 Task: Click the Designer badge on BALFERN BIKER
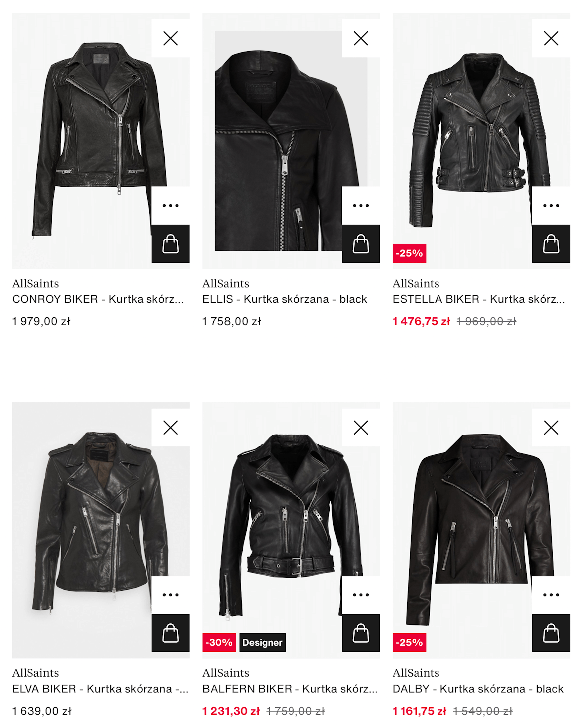click(262, 643)
